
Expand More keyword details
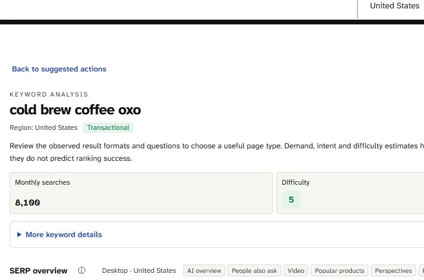64,235
